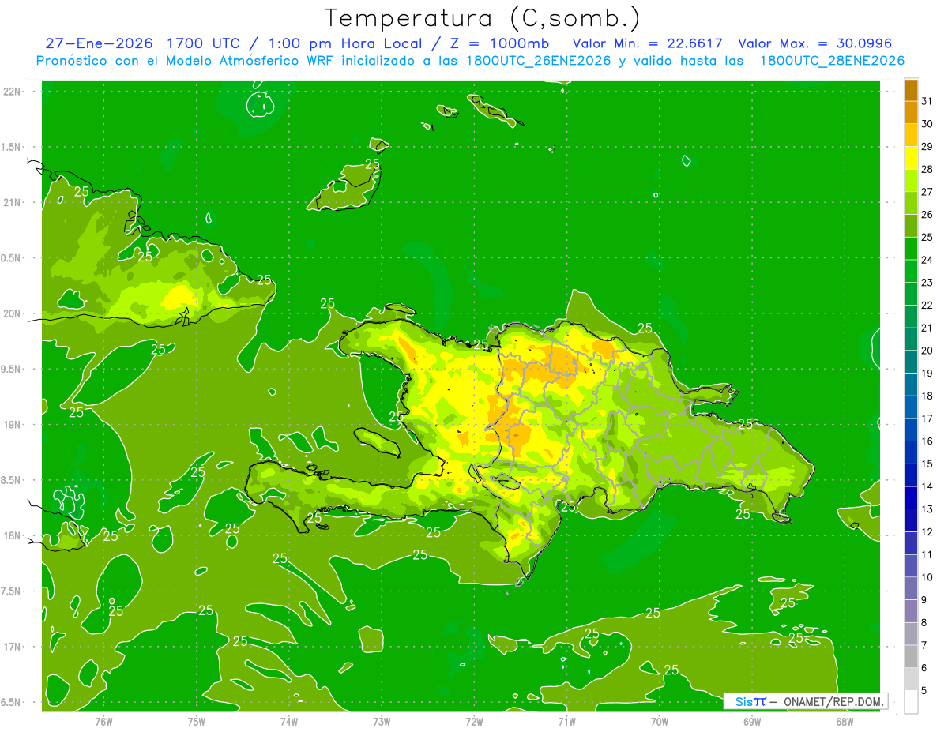Click the color scale value '5'

pyautogui.click(x=924, y=691)
